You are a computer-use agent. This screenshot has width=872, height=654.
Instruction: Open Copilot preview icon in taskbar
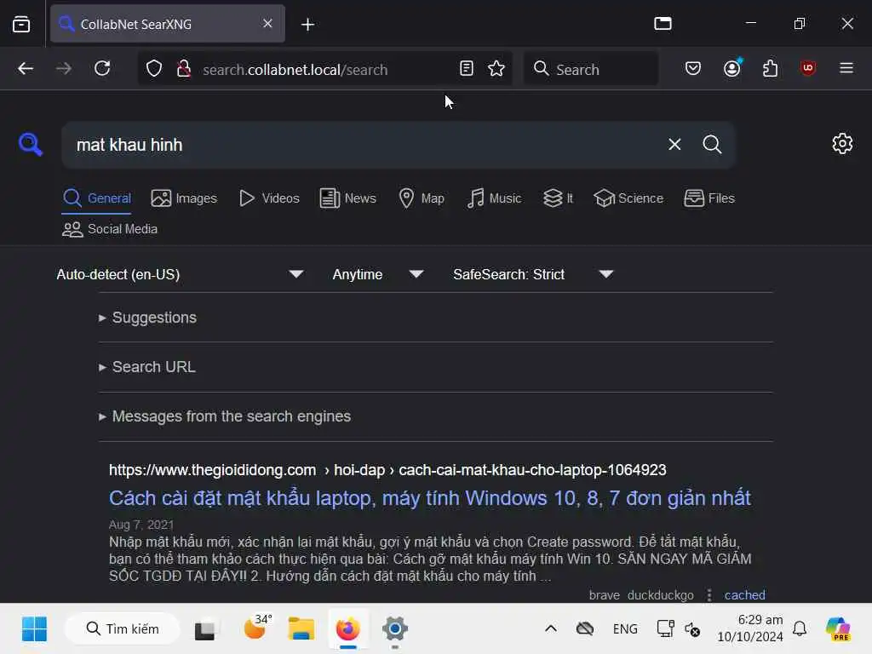coord(838,629)
